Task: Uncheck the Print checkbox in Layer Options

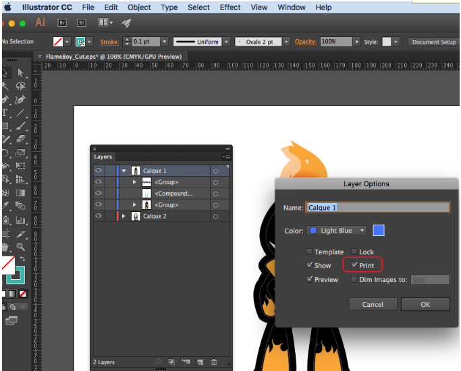Action: coord(354,265)
